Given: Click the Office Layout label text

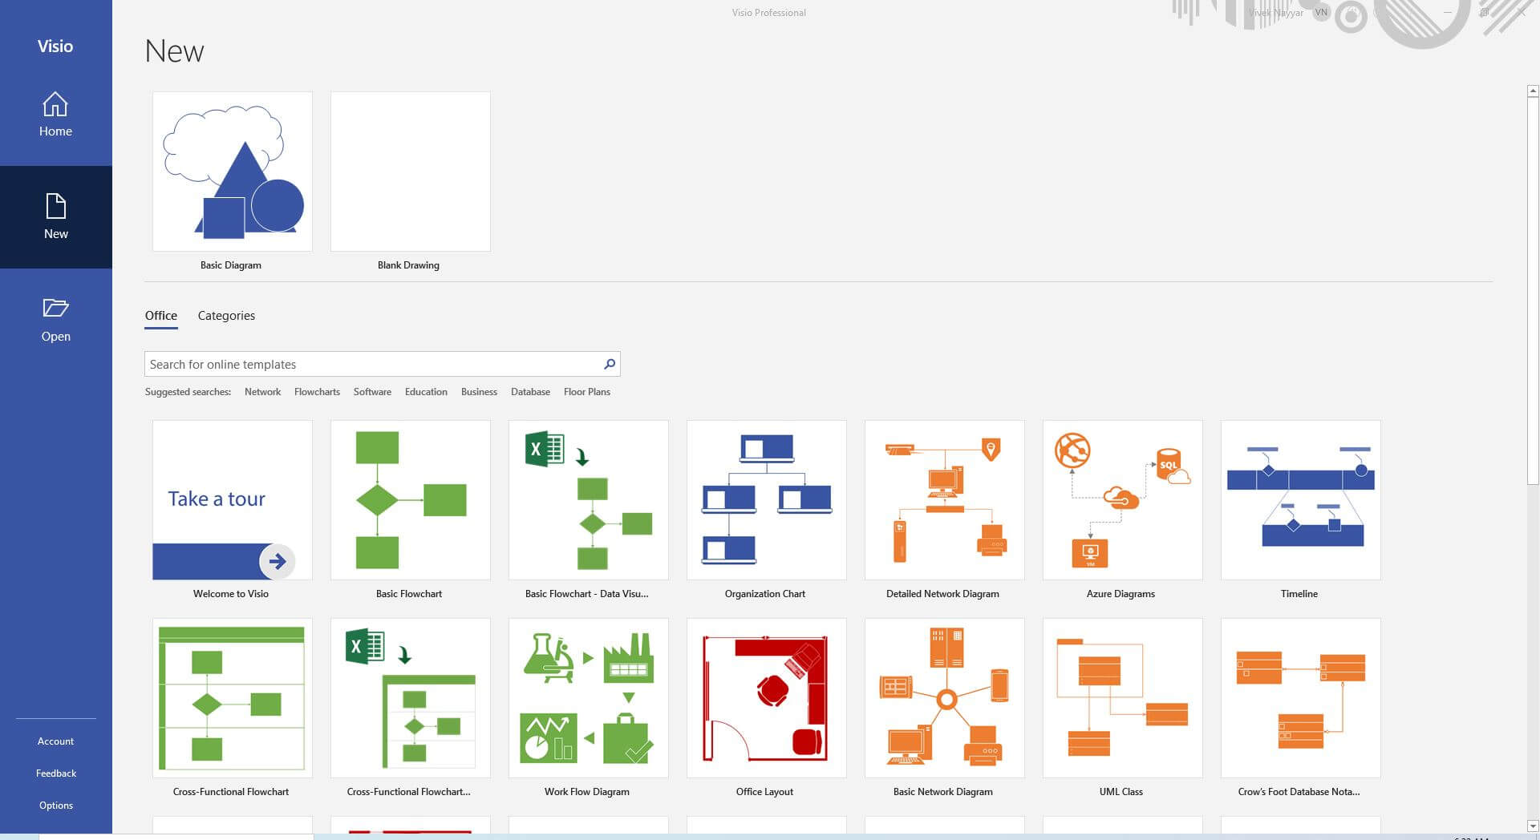Looking at the screenshot, I should (764, 792).
